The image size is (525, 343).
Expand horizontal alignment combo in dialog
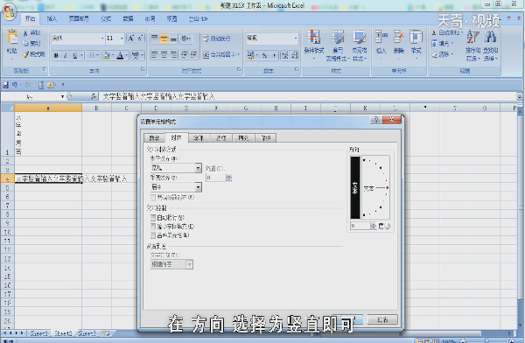[x=199, y=167]
